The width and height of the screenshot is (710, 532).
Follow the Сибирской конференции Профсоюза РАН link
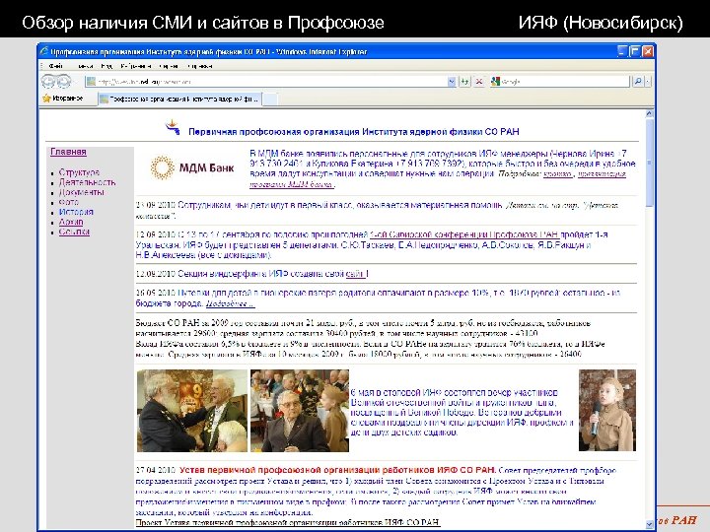point(464,234)
